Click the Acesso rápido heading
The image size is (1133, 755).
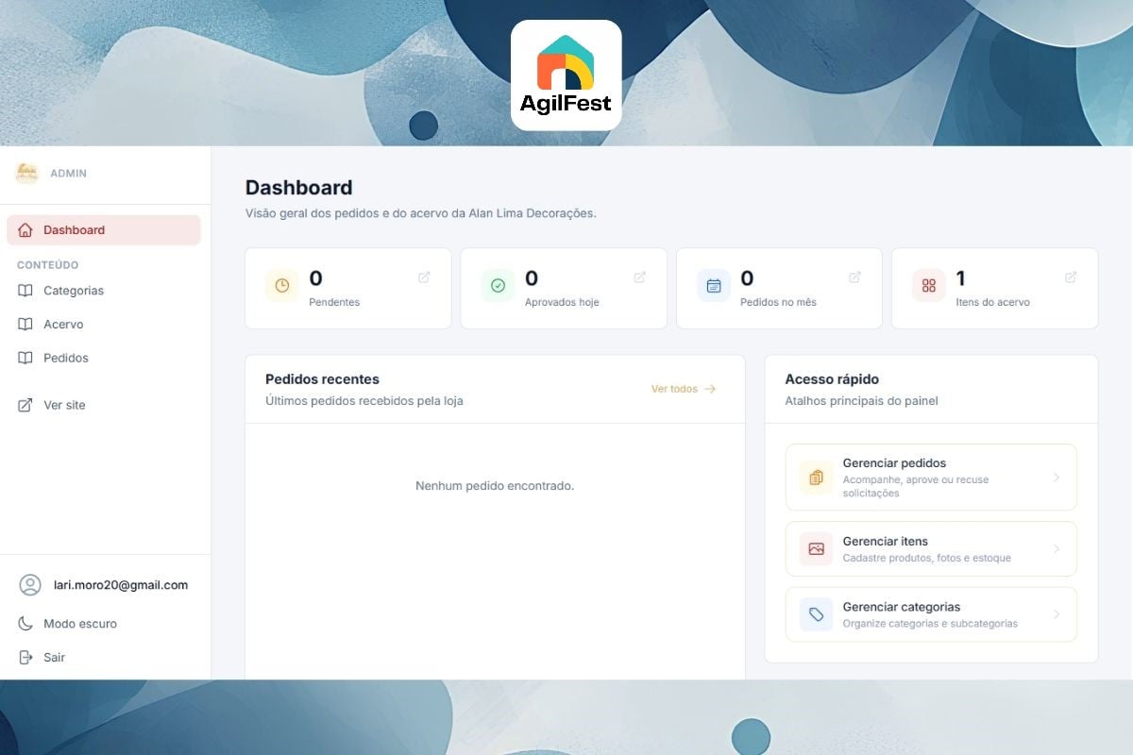click(x=832, y=379)
